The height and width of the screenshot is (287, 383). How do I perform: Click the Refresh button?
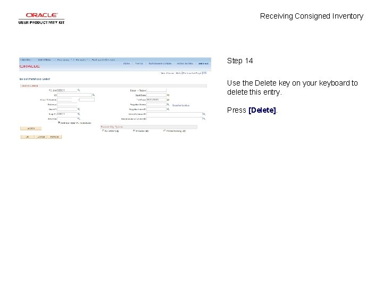[x=54, y=137]
